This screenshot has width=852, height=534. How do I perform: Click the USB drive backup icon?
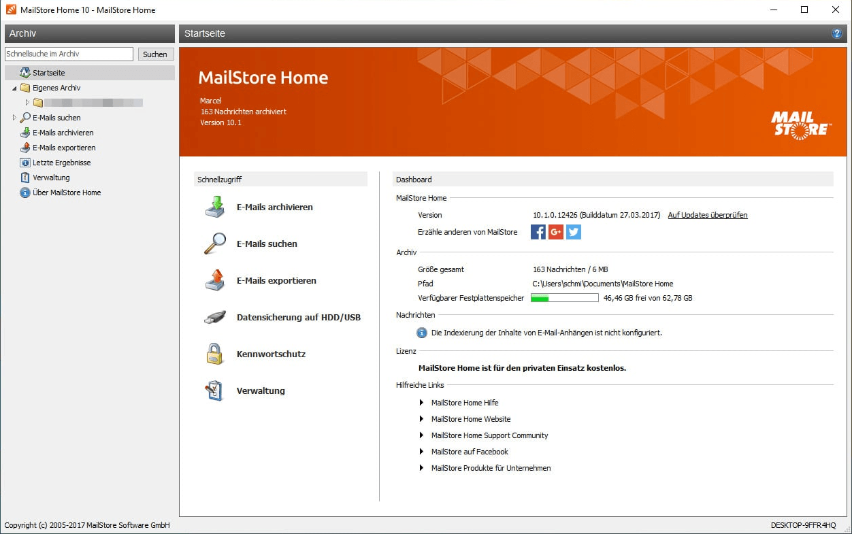pos(215,317)
